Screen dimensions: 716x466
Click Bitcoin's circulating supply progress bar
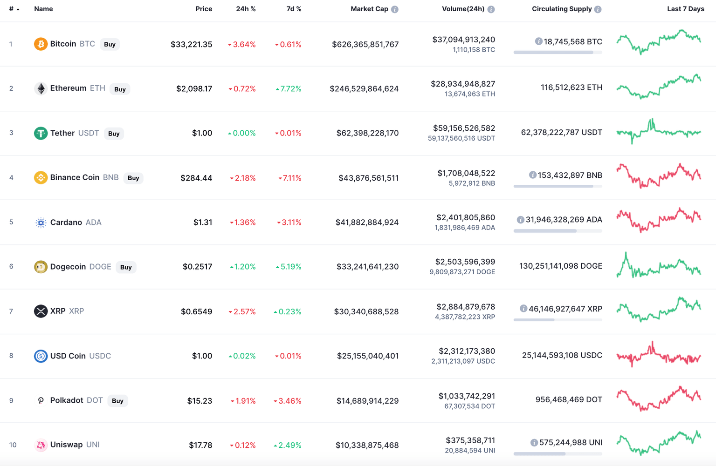(558, 52)
